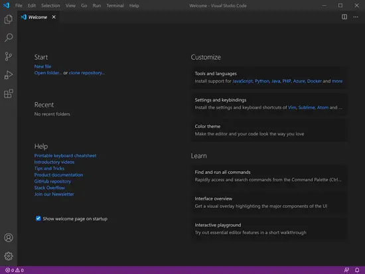Install JavaScript support link
Image resolution: width=365 pixels, height=274 pixels.
(242, 81)
